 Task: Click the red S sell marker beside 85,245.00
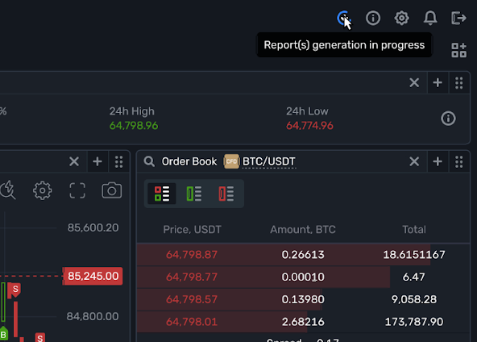(x=15, y=290)
